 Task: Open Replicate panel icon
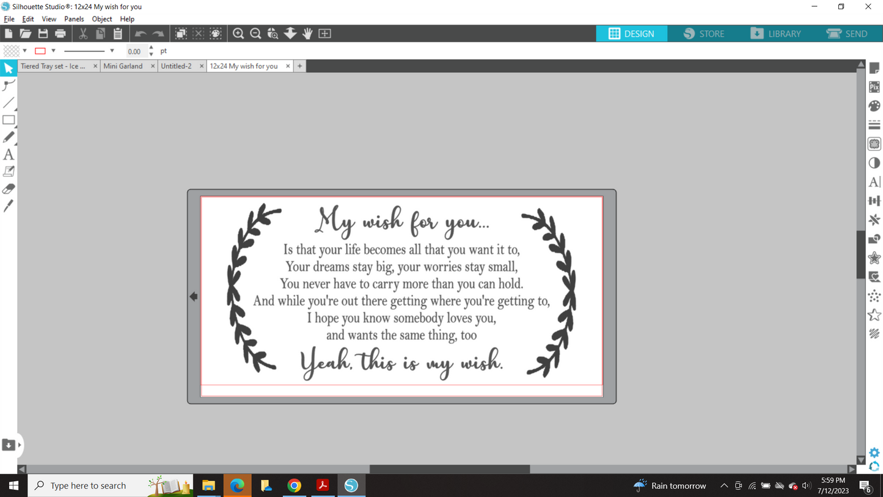(874, 219)
